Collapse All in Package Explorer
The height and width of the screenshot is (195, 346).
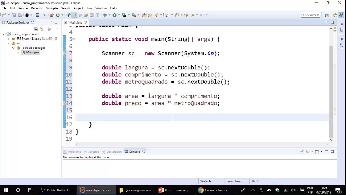pos(36,29)
